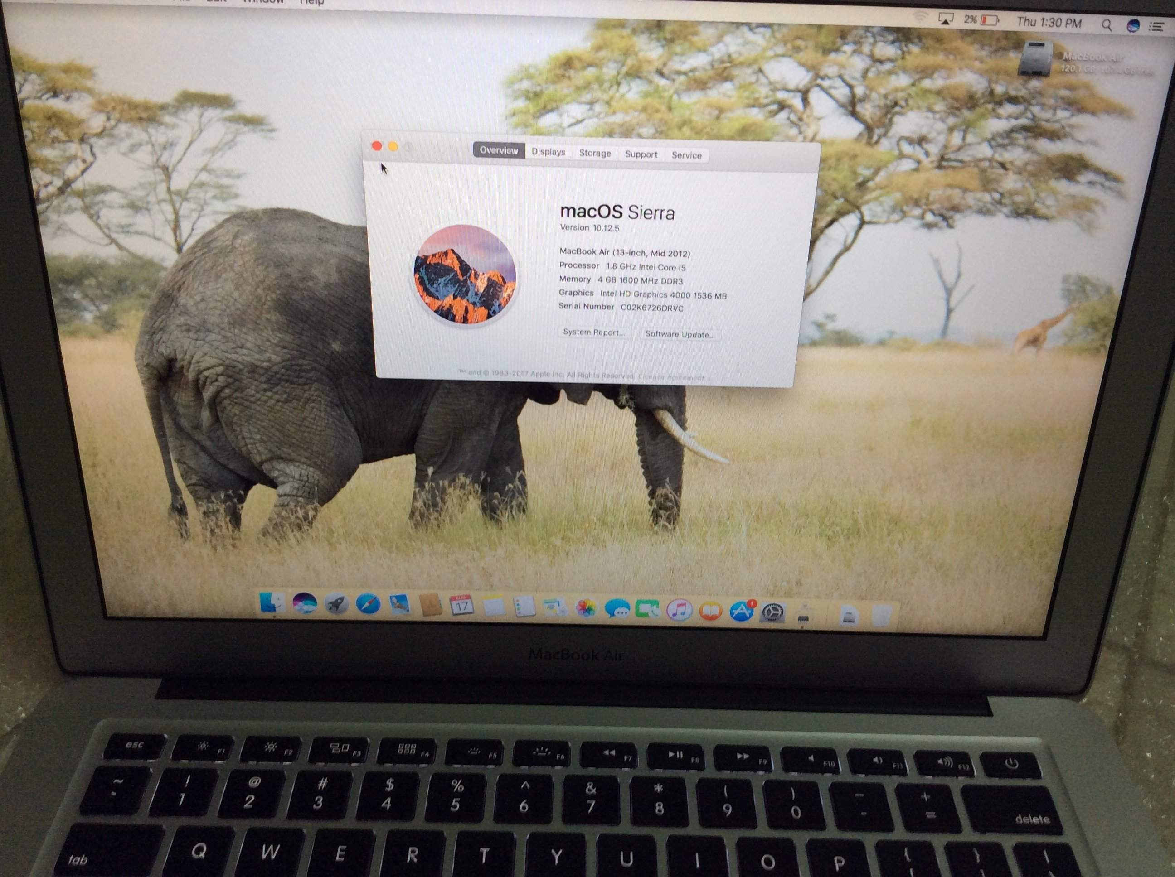
Task: Click the Version 10.12.5 text
Action: click(590, 228)
